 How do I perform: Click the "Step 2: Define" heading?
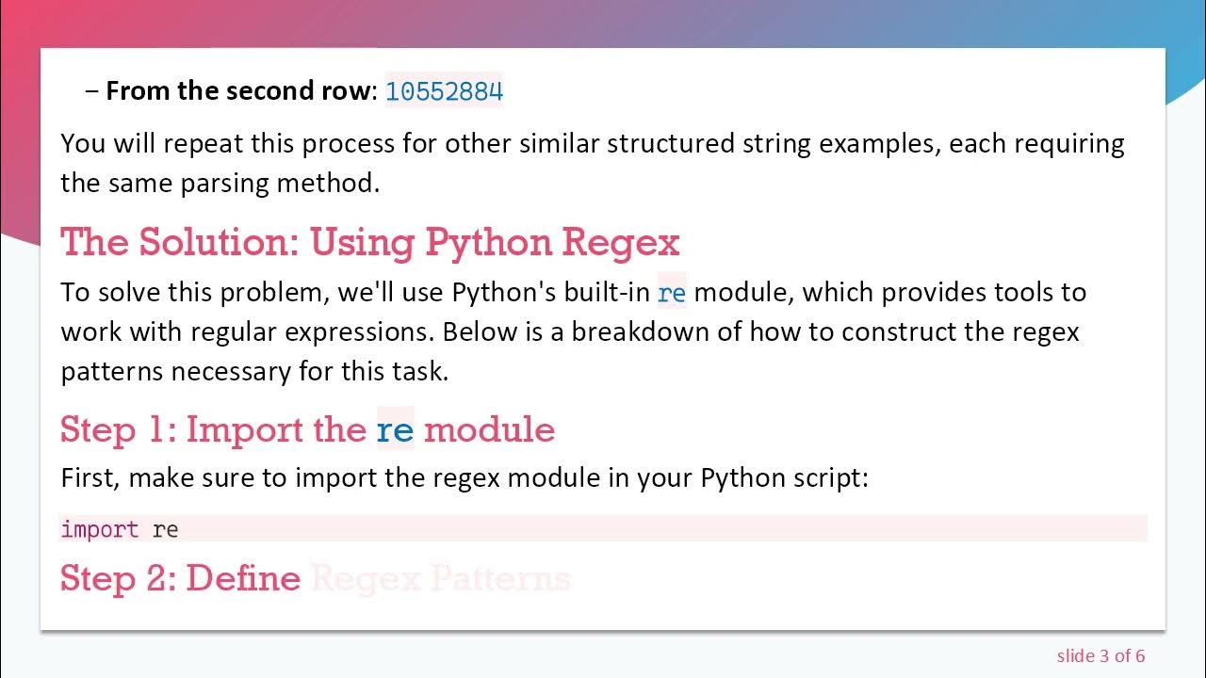pos(180,578)
